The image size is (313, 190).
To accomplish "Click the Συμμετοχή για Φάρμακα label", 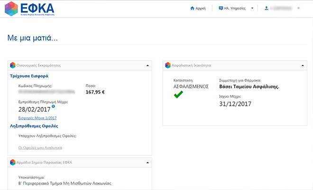I will [240, 80].
